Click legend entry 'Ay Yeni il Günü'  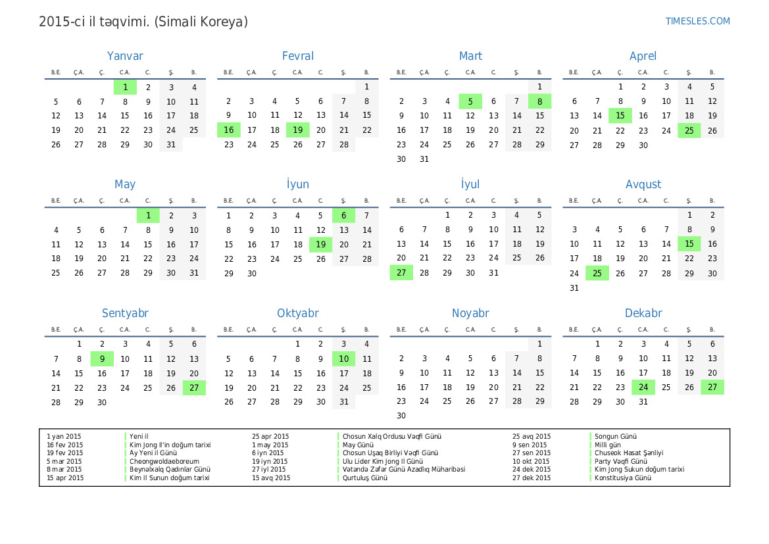click(153, 453)
